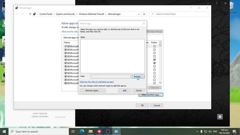This screenshot has height=135, width=240.
Task: Click the Search Control Panel field
Action: pos(179,14)
